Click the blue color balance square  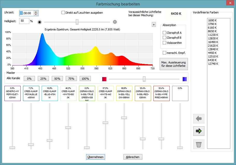[x=185, y=79]
